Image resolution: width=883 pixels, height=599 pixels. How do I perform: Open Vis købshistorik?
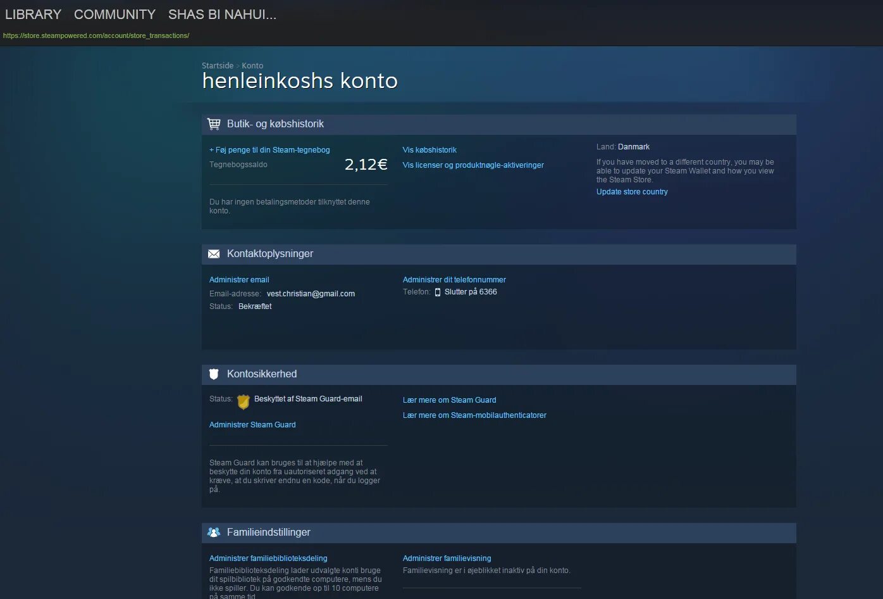pos(429,150)
